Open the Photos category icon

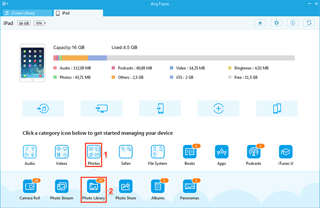click(x=94, y=152)
